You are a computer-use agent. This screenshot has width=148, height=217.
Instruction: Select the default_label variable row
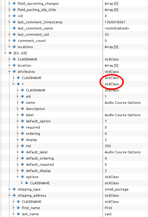(74, 152)
